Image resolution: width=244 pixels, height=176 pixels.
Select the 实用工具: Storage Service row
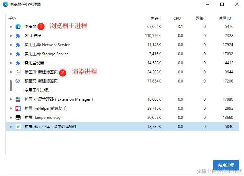(122, 54)
